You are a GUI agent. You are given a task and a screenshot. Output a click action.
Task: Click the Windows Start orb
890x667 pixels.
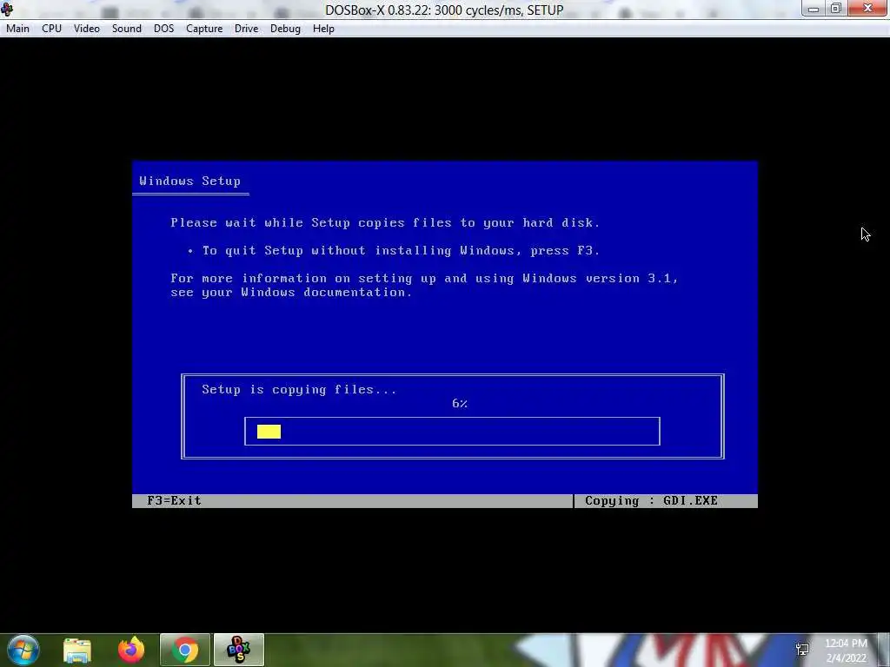click(x=23, y=650)
